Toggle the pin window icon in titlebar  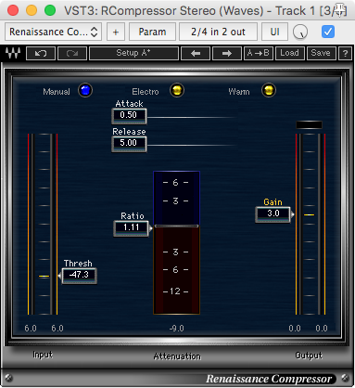tap(340, 10)
